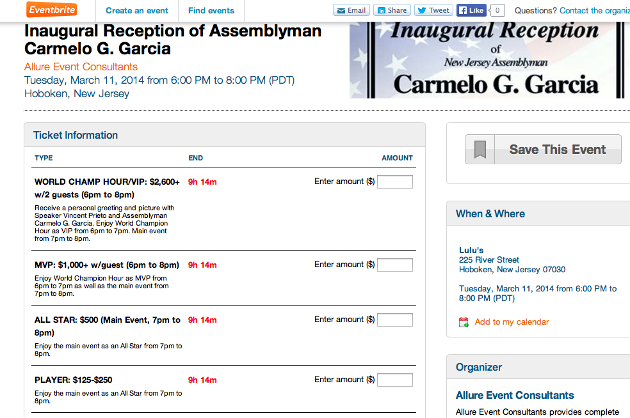This screenshot has width=630, height=418.
Task: Click the Facebook like count bubble
Action: point(497,10)
